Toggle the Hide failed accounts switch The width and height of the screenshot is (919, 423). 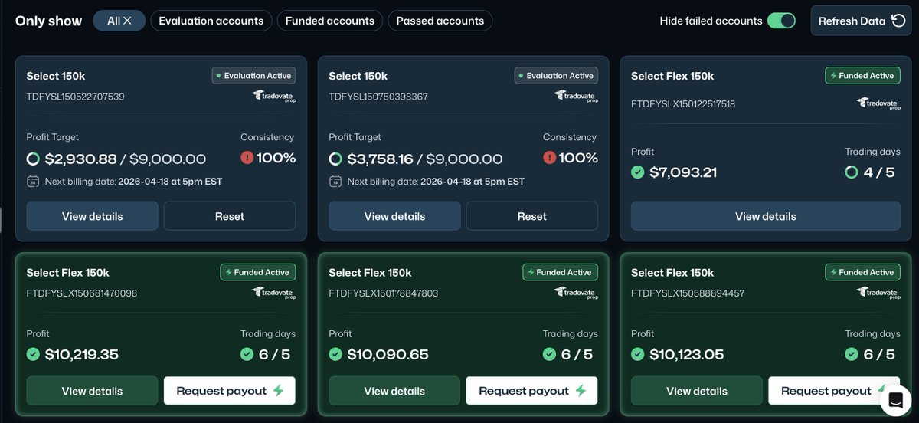click(x=782, y=21)
